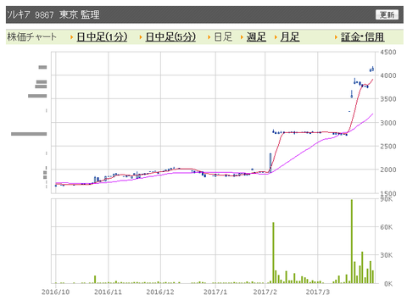407x306 pixels.
Task: Click the 2017/2 volume spike bar
Action: (x=273, y=253)
